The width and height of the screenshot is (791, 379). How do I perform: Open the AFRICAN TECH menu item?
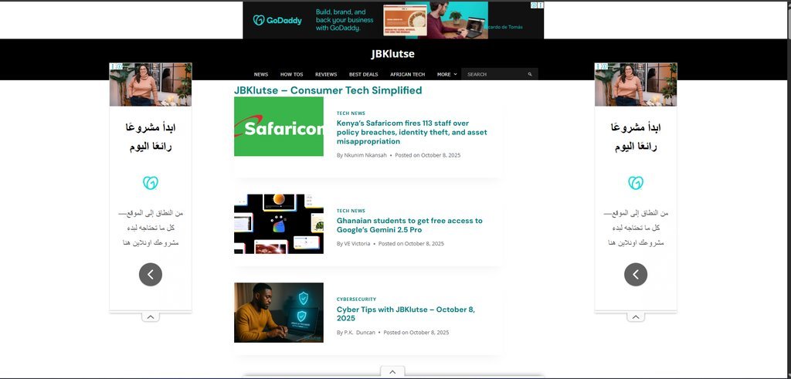click(x=408, y=75)
